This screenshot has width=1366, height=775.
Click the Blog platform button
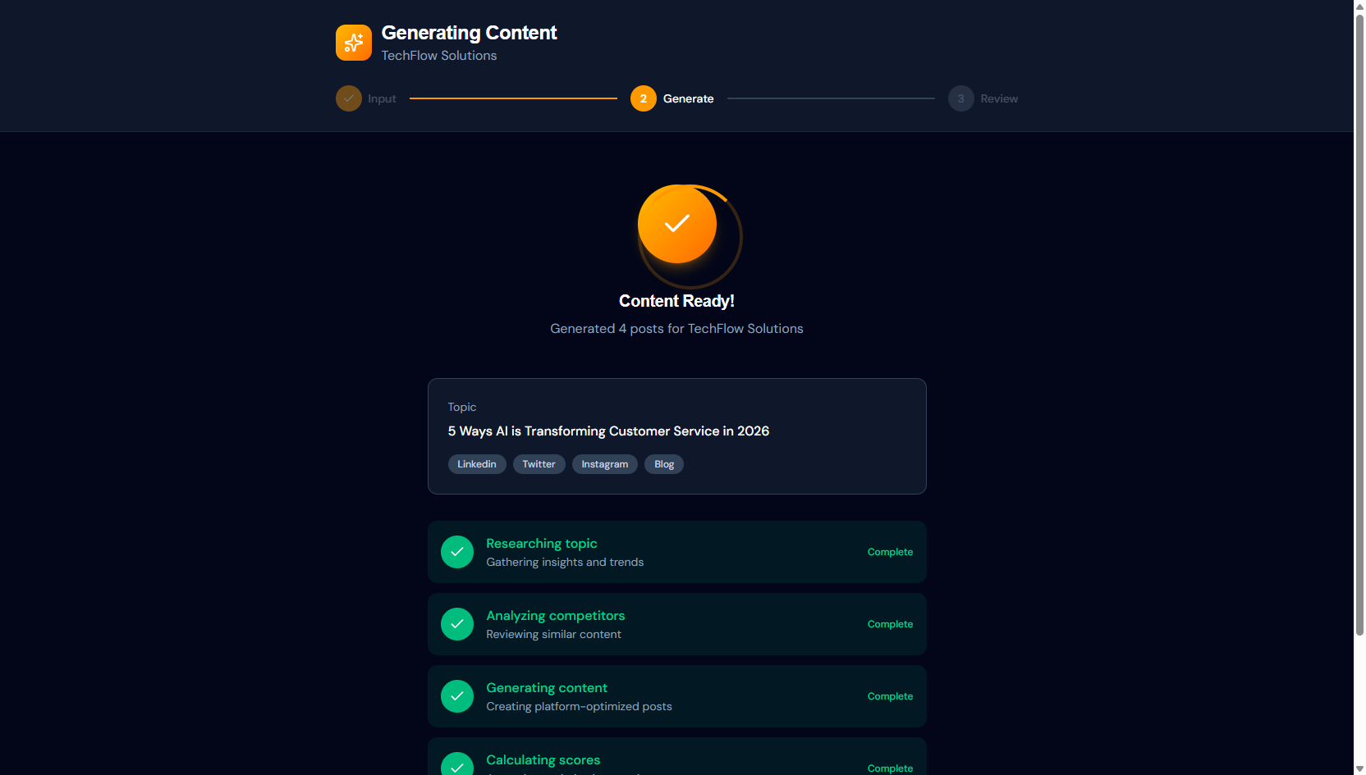[663, 463]
